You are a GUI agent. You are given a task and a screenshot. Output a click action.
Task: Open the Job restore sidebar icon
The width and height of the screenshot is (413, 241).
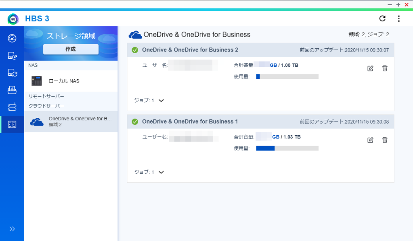(12, 90)
